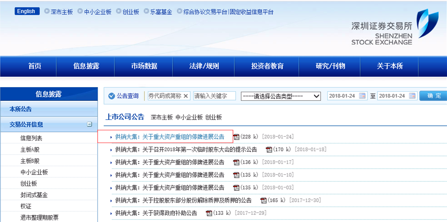The width and height of the screenshot is (447, 222).
Task: Open 固定收益信息平台 link
Action: click(252, 12)
